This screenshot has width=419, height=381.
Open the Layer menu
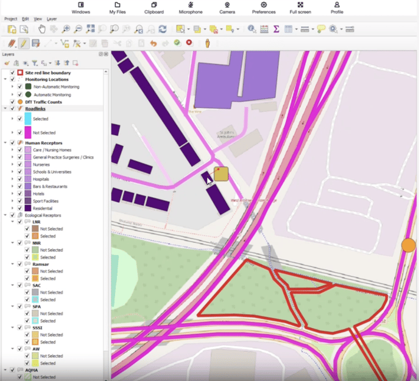tap(52, 19)
